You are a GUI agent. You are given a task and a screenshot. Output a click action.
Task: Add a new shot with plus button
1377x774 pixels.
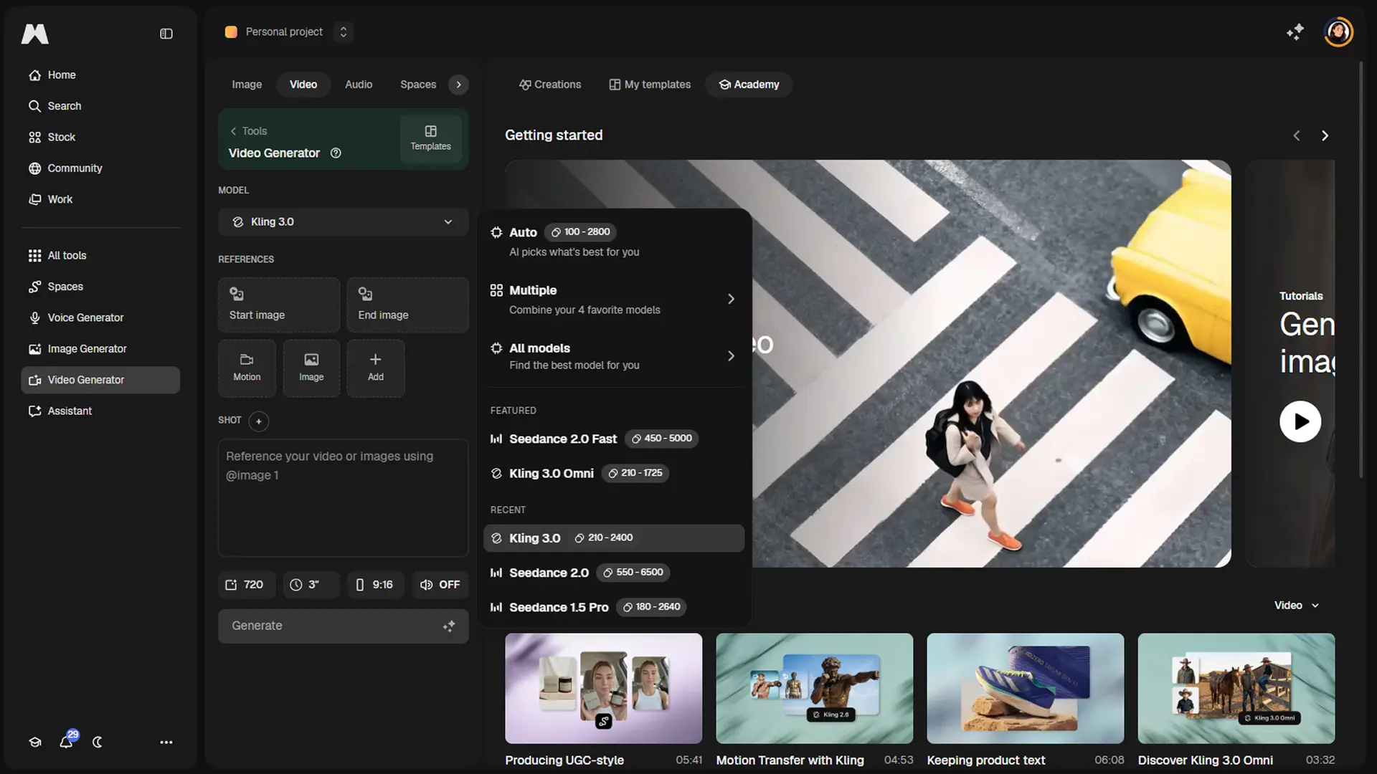[x=259, y=421]
